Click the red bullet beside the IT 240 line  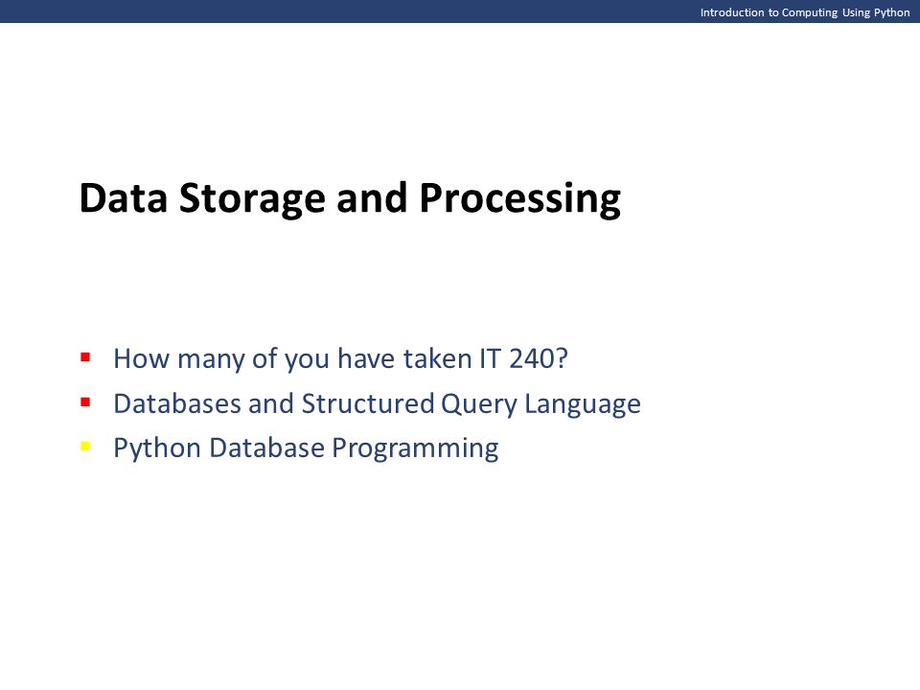pos(85,356)
